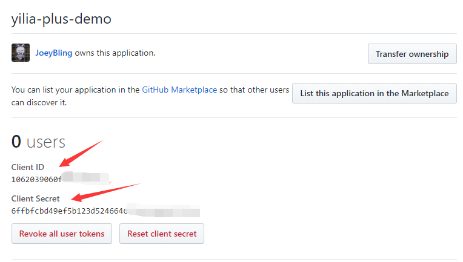Click the Client ID label

[x=28, y=167]
